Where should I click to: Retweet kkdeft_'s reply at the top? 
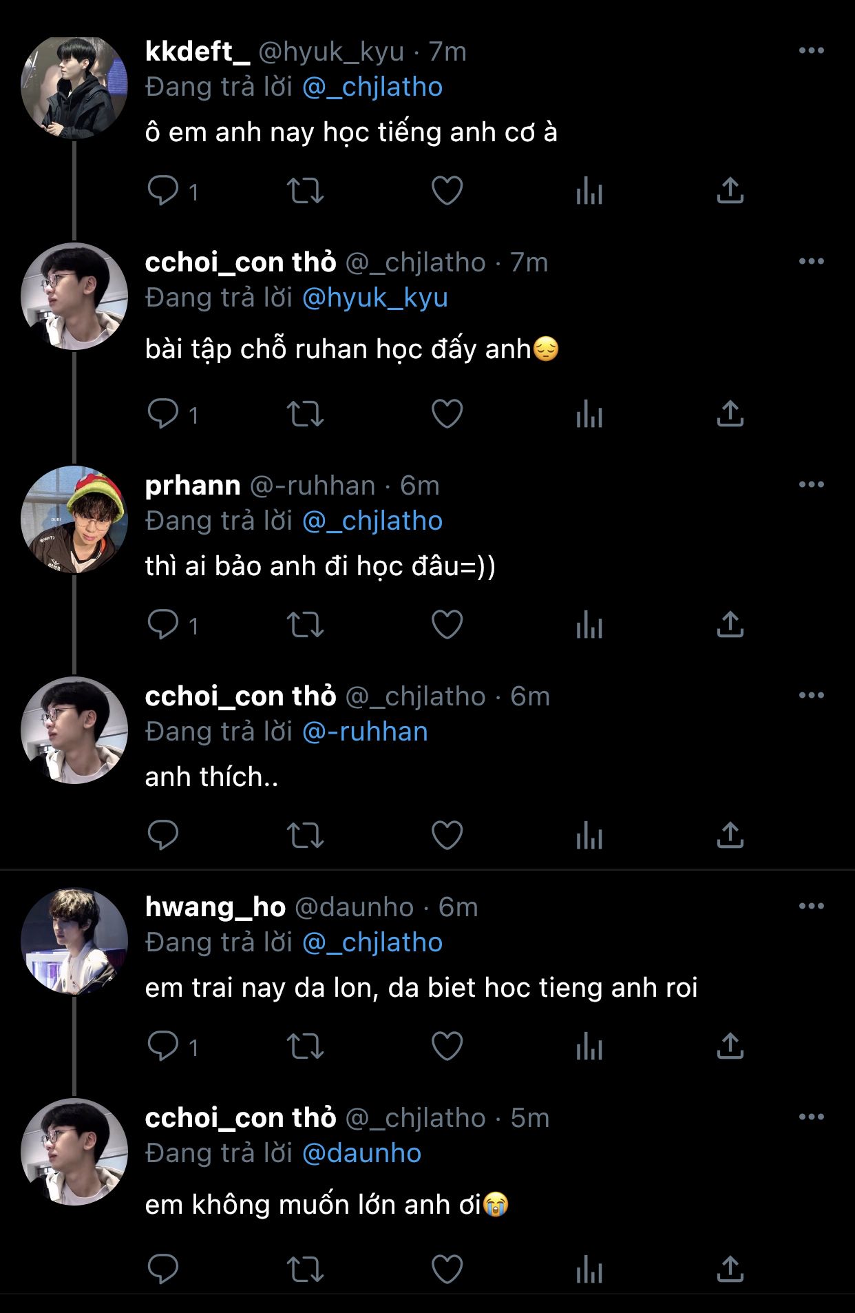(305, 191)
